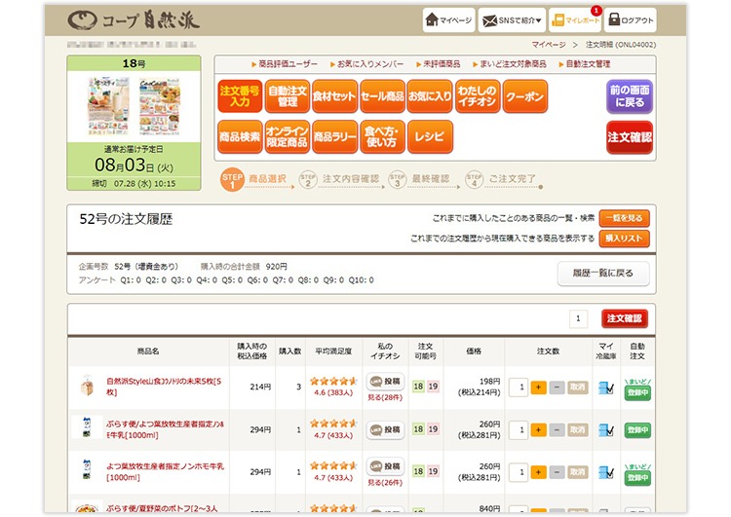Open マイページ home icon button
This screenshot has width=731, height=517.
click(449, 19)
